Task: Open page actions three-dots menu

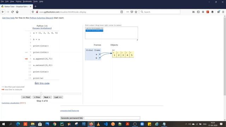Action: (127, 12)
